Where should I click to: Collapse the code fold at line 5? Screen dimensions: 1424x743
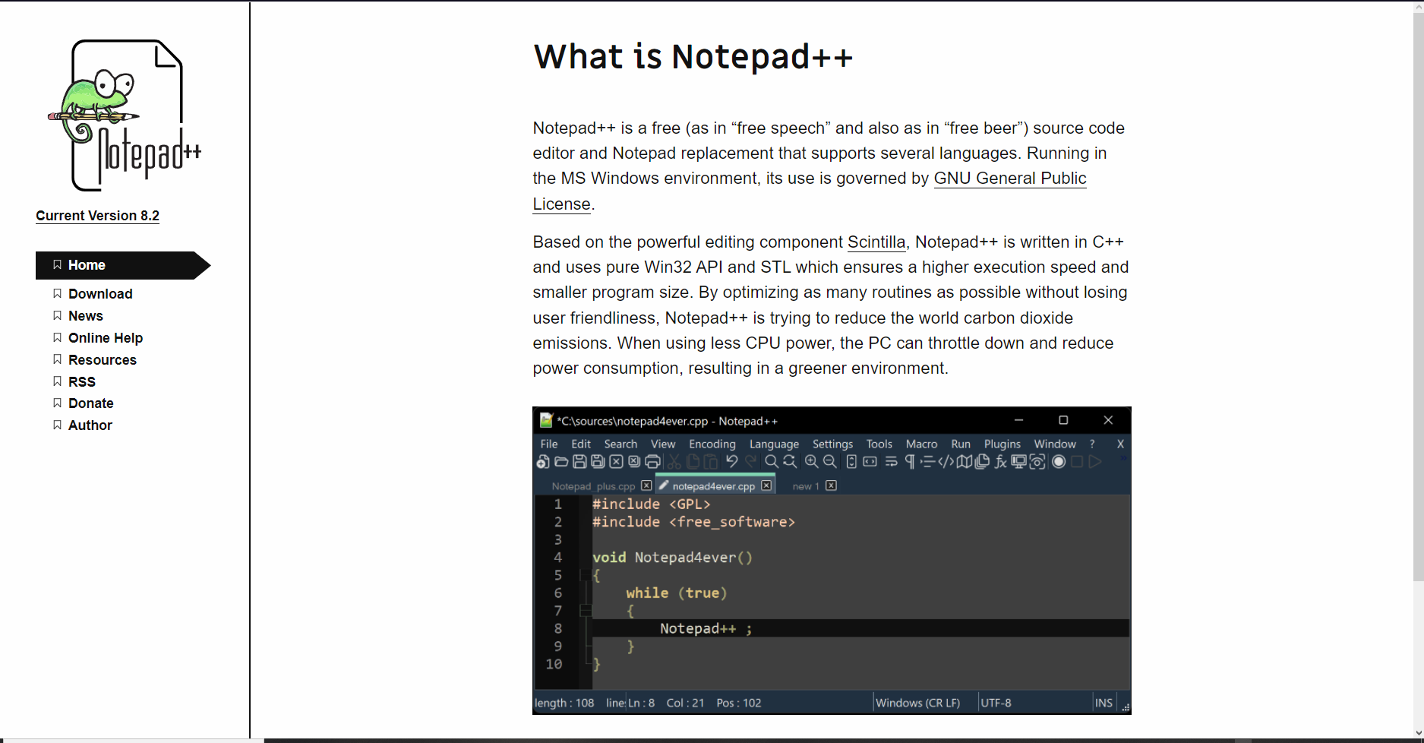click(586, 575)
